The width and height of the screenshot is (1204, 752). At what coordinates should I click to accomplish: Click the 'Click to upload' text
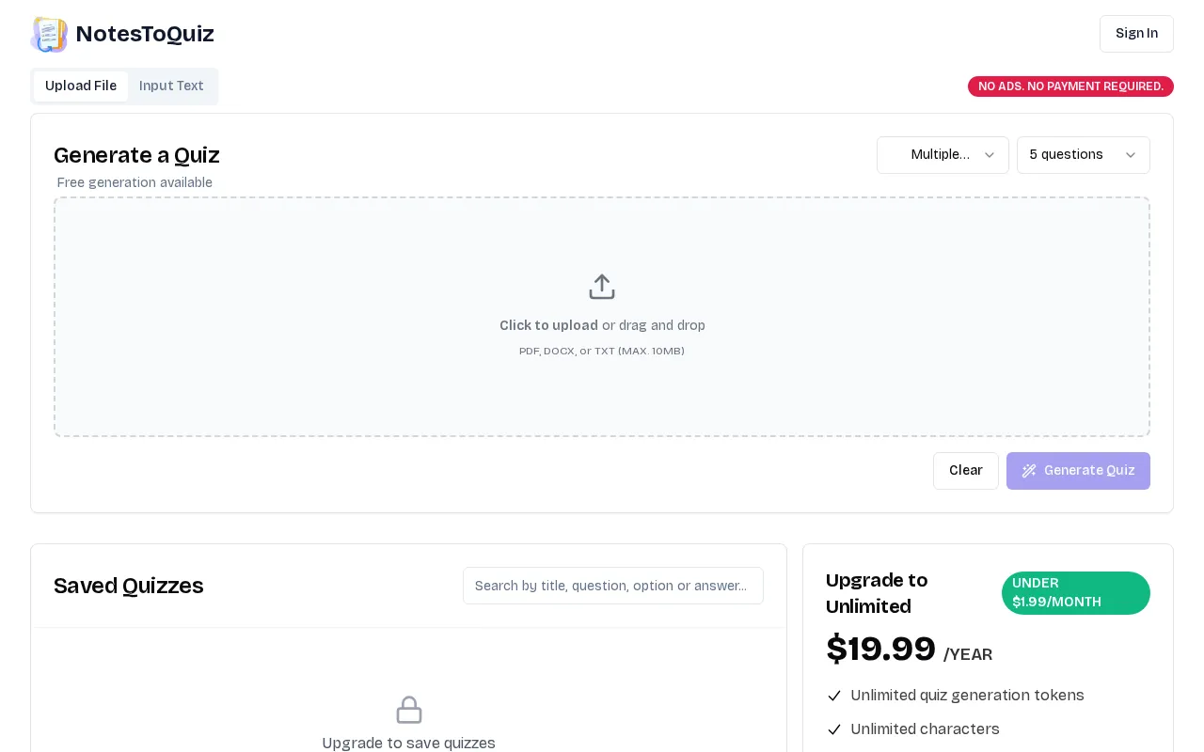click(548, 325)
